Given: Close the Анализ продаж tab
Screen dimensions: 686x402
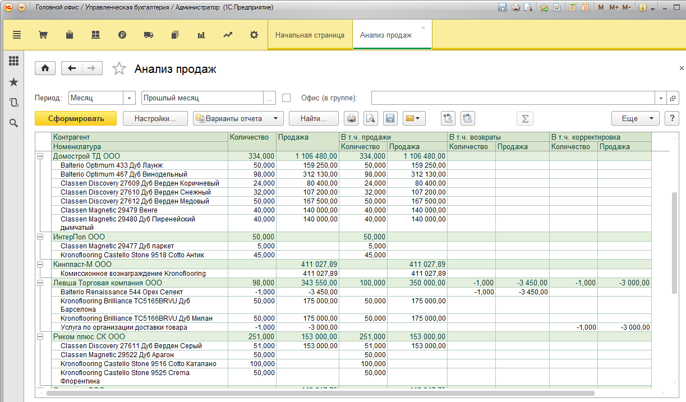Looking at the screenshot, I should click(423, 27).
